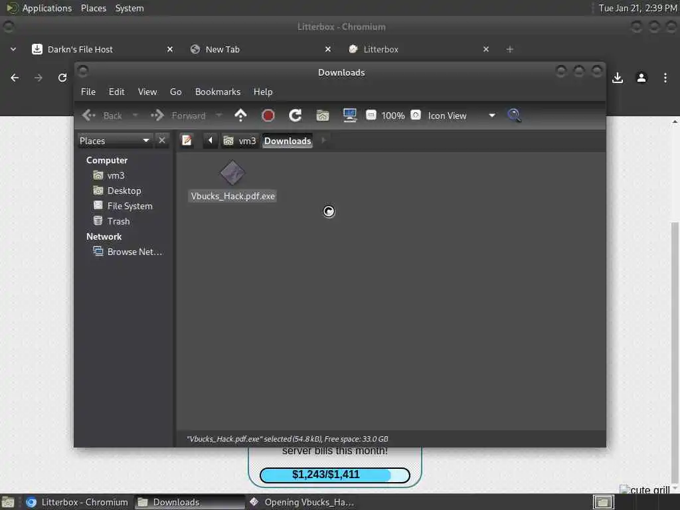Screen dimensions: 680x510
Task: Select the Downloads path bar button
Action: coord(288,141)
